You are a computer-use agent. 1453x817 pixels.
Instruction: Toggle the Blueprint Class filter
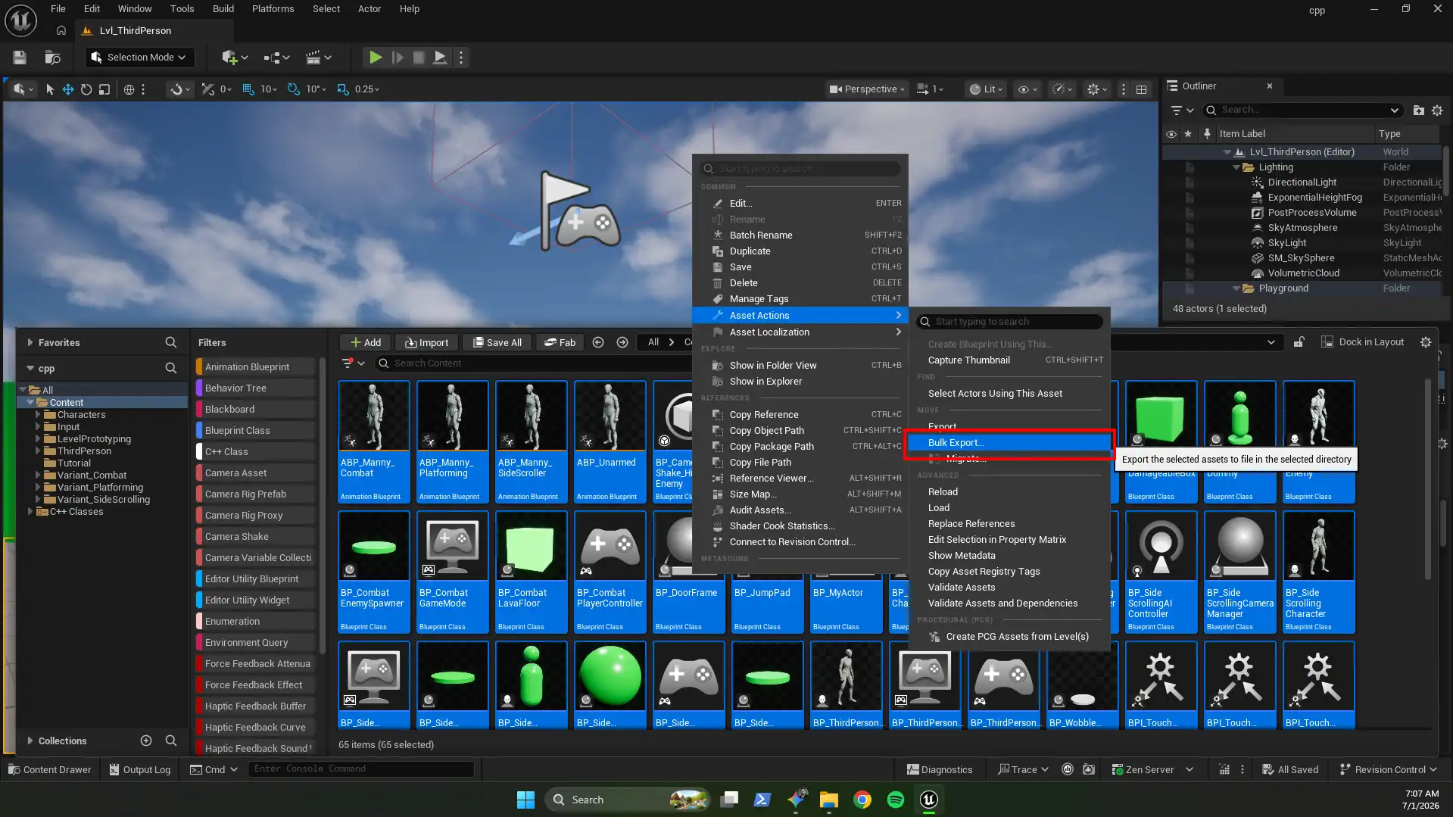256,431
